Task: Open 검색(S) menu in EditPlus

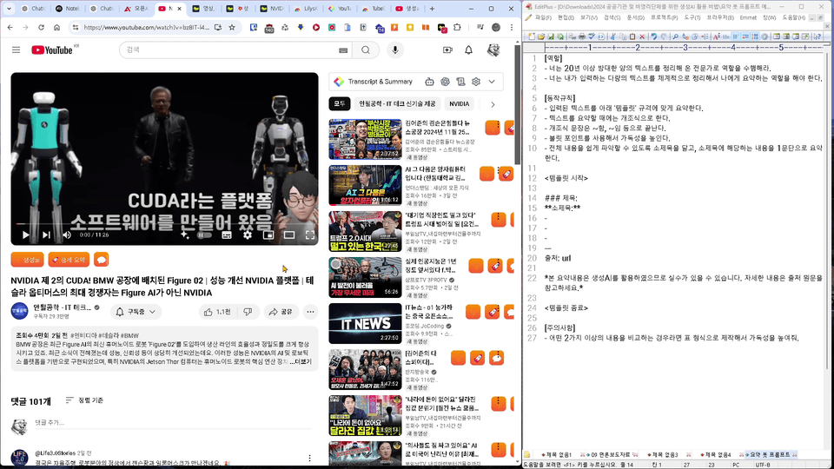Action: [x=612, y=17]
